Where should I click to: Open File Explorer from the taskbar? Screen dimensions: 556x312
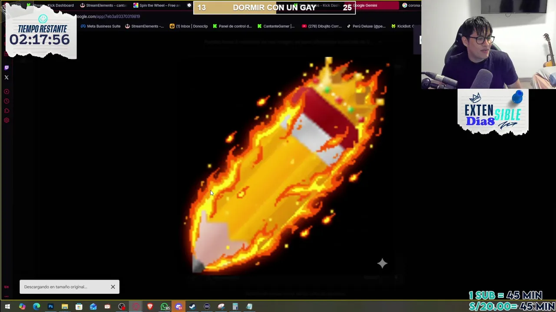click(x=65, y=307)
